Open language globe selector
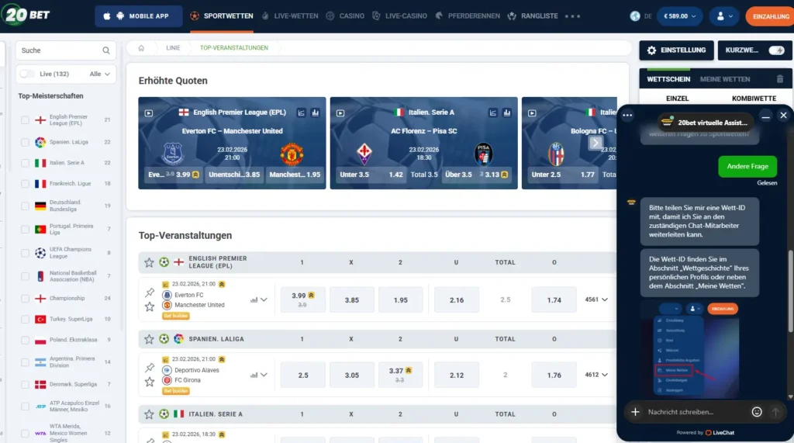This screenshot has height=443, width=794. (x=635, y=16)
